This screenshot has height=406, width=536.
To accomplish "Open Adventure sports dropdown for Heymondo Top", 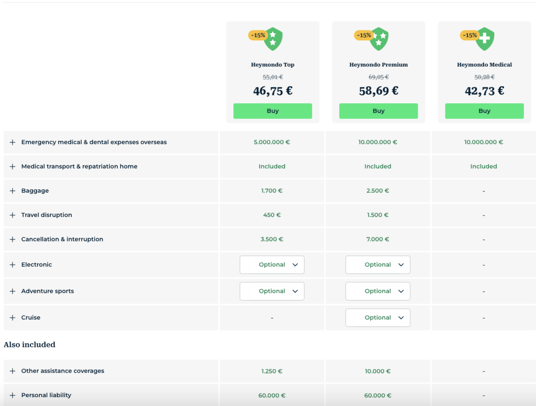I will click(x=272, y=291).
